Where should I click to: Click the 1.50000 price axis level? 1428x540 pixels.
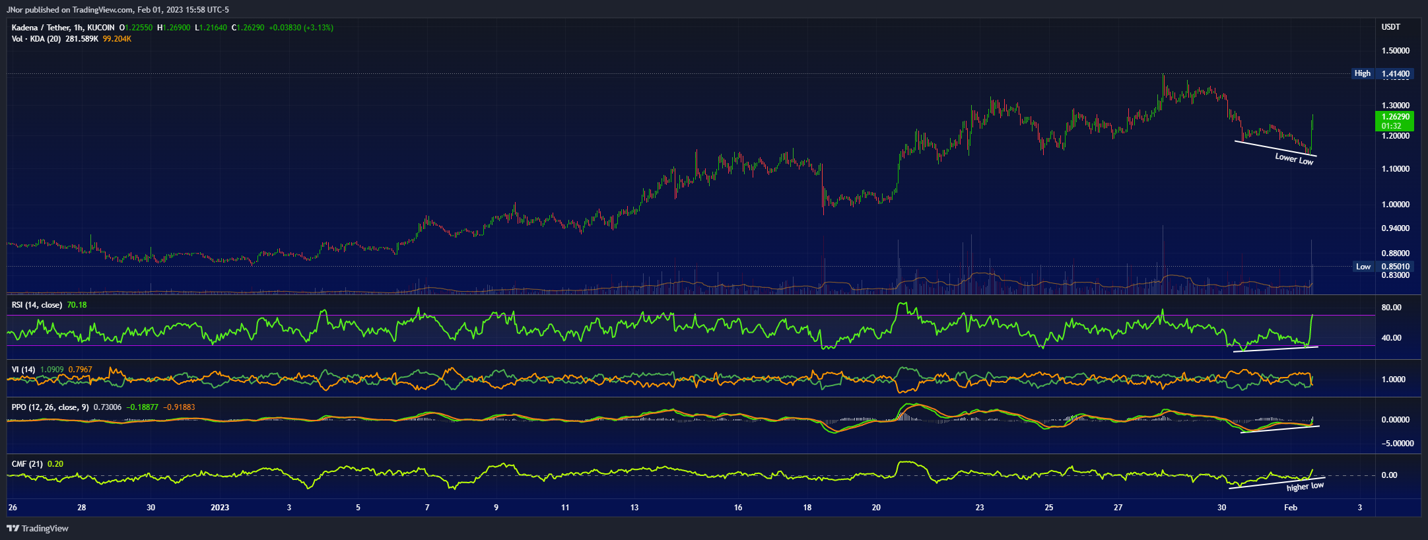(1396, 51)
